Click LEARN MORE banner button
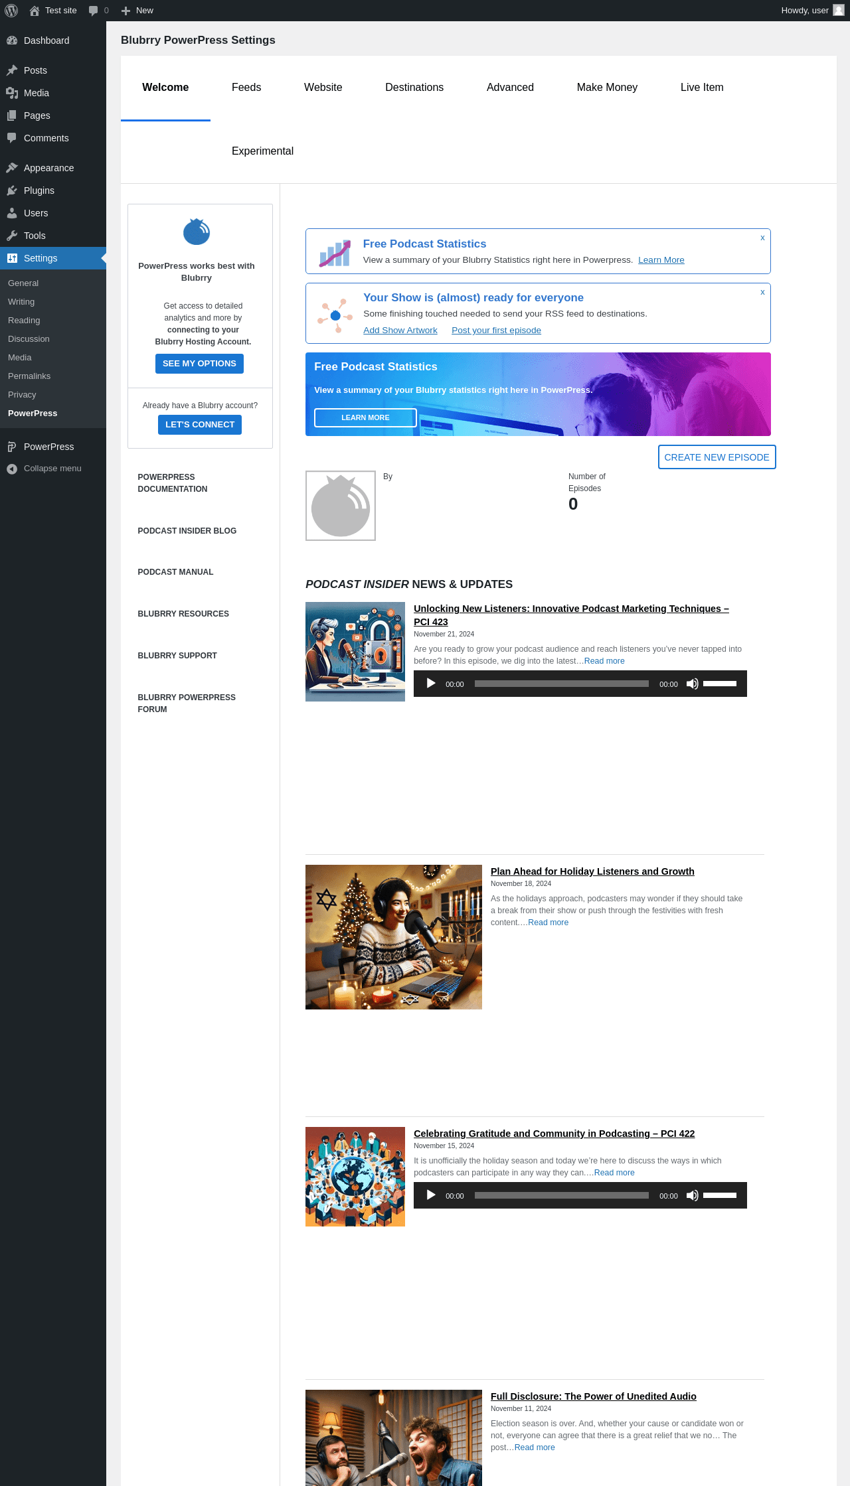 [x=365, y=417]
